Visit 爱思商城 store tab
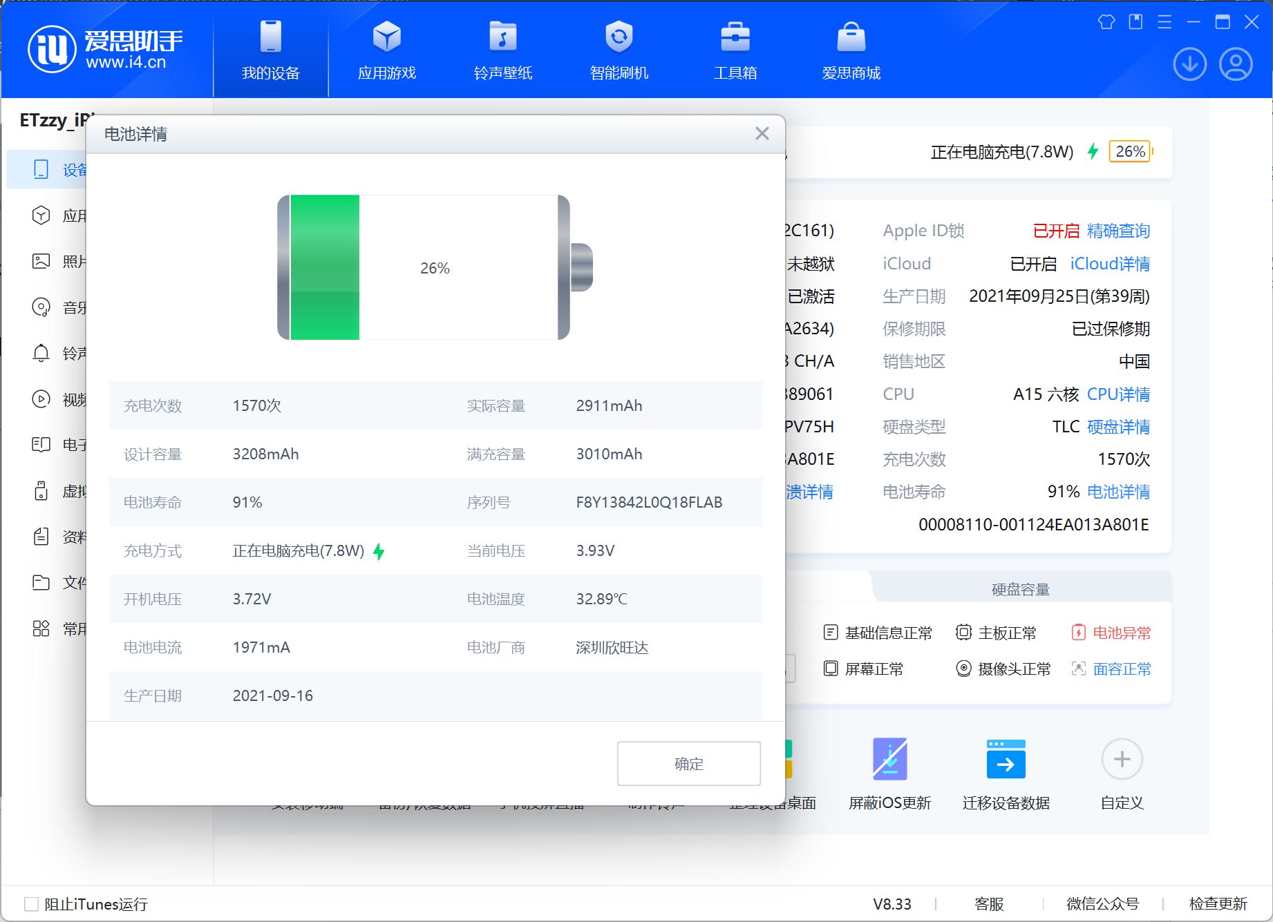This screenshot has width=1273, height=922. click(x=851, y=50)
